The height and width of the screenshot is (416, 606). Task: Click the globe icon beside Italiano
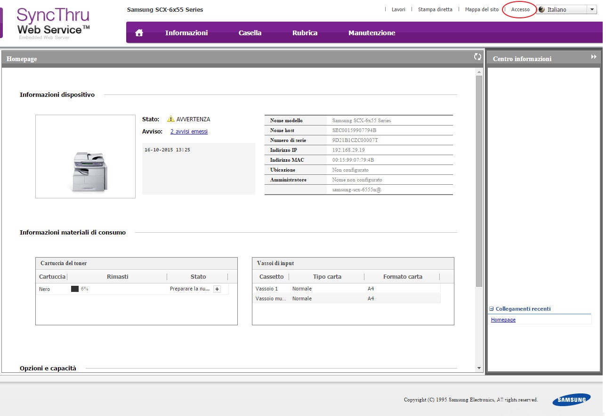(x=541, y=9)
